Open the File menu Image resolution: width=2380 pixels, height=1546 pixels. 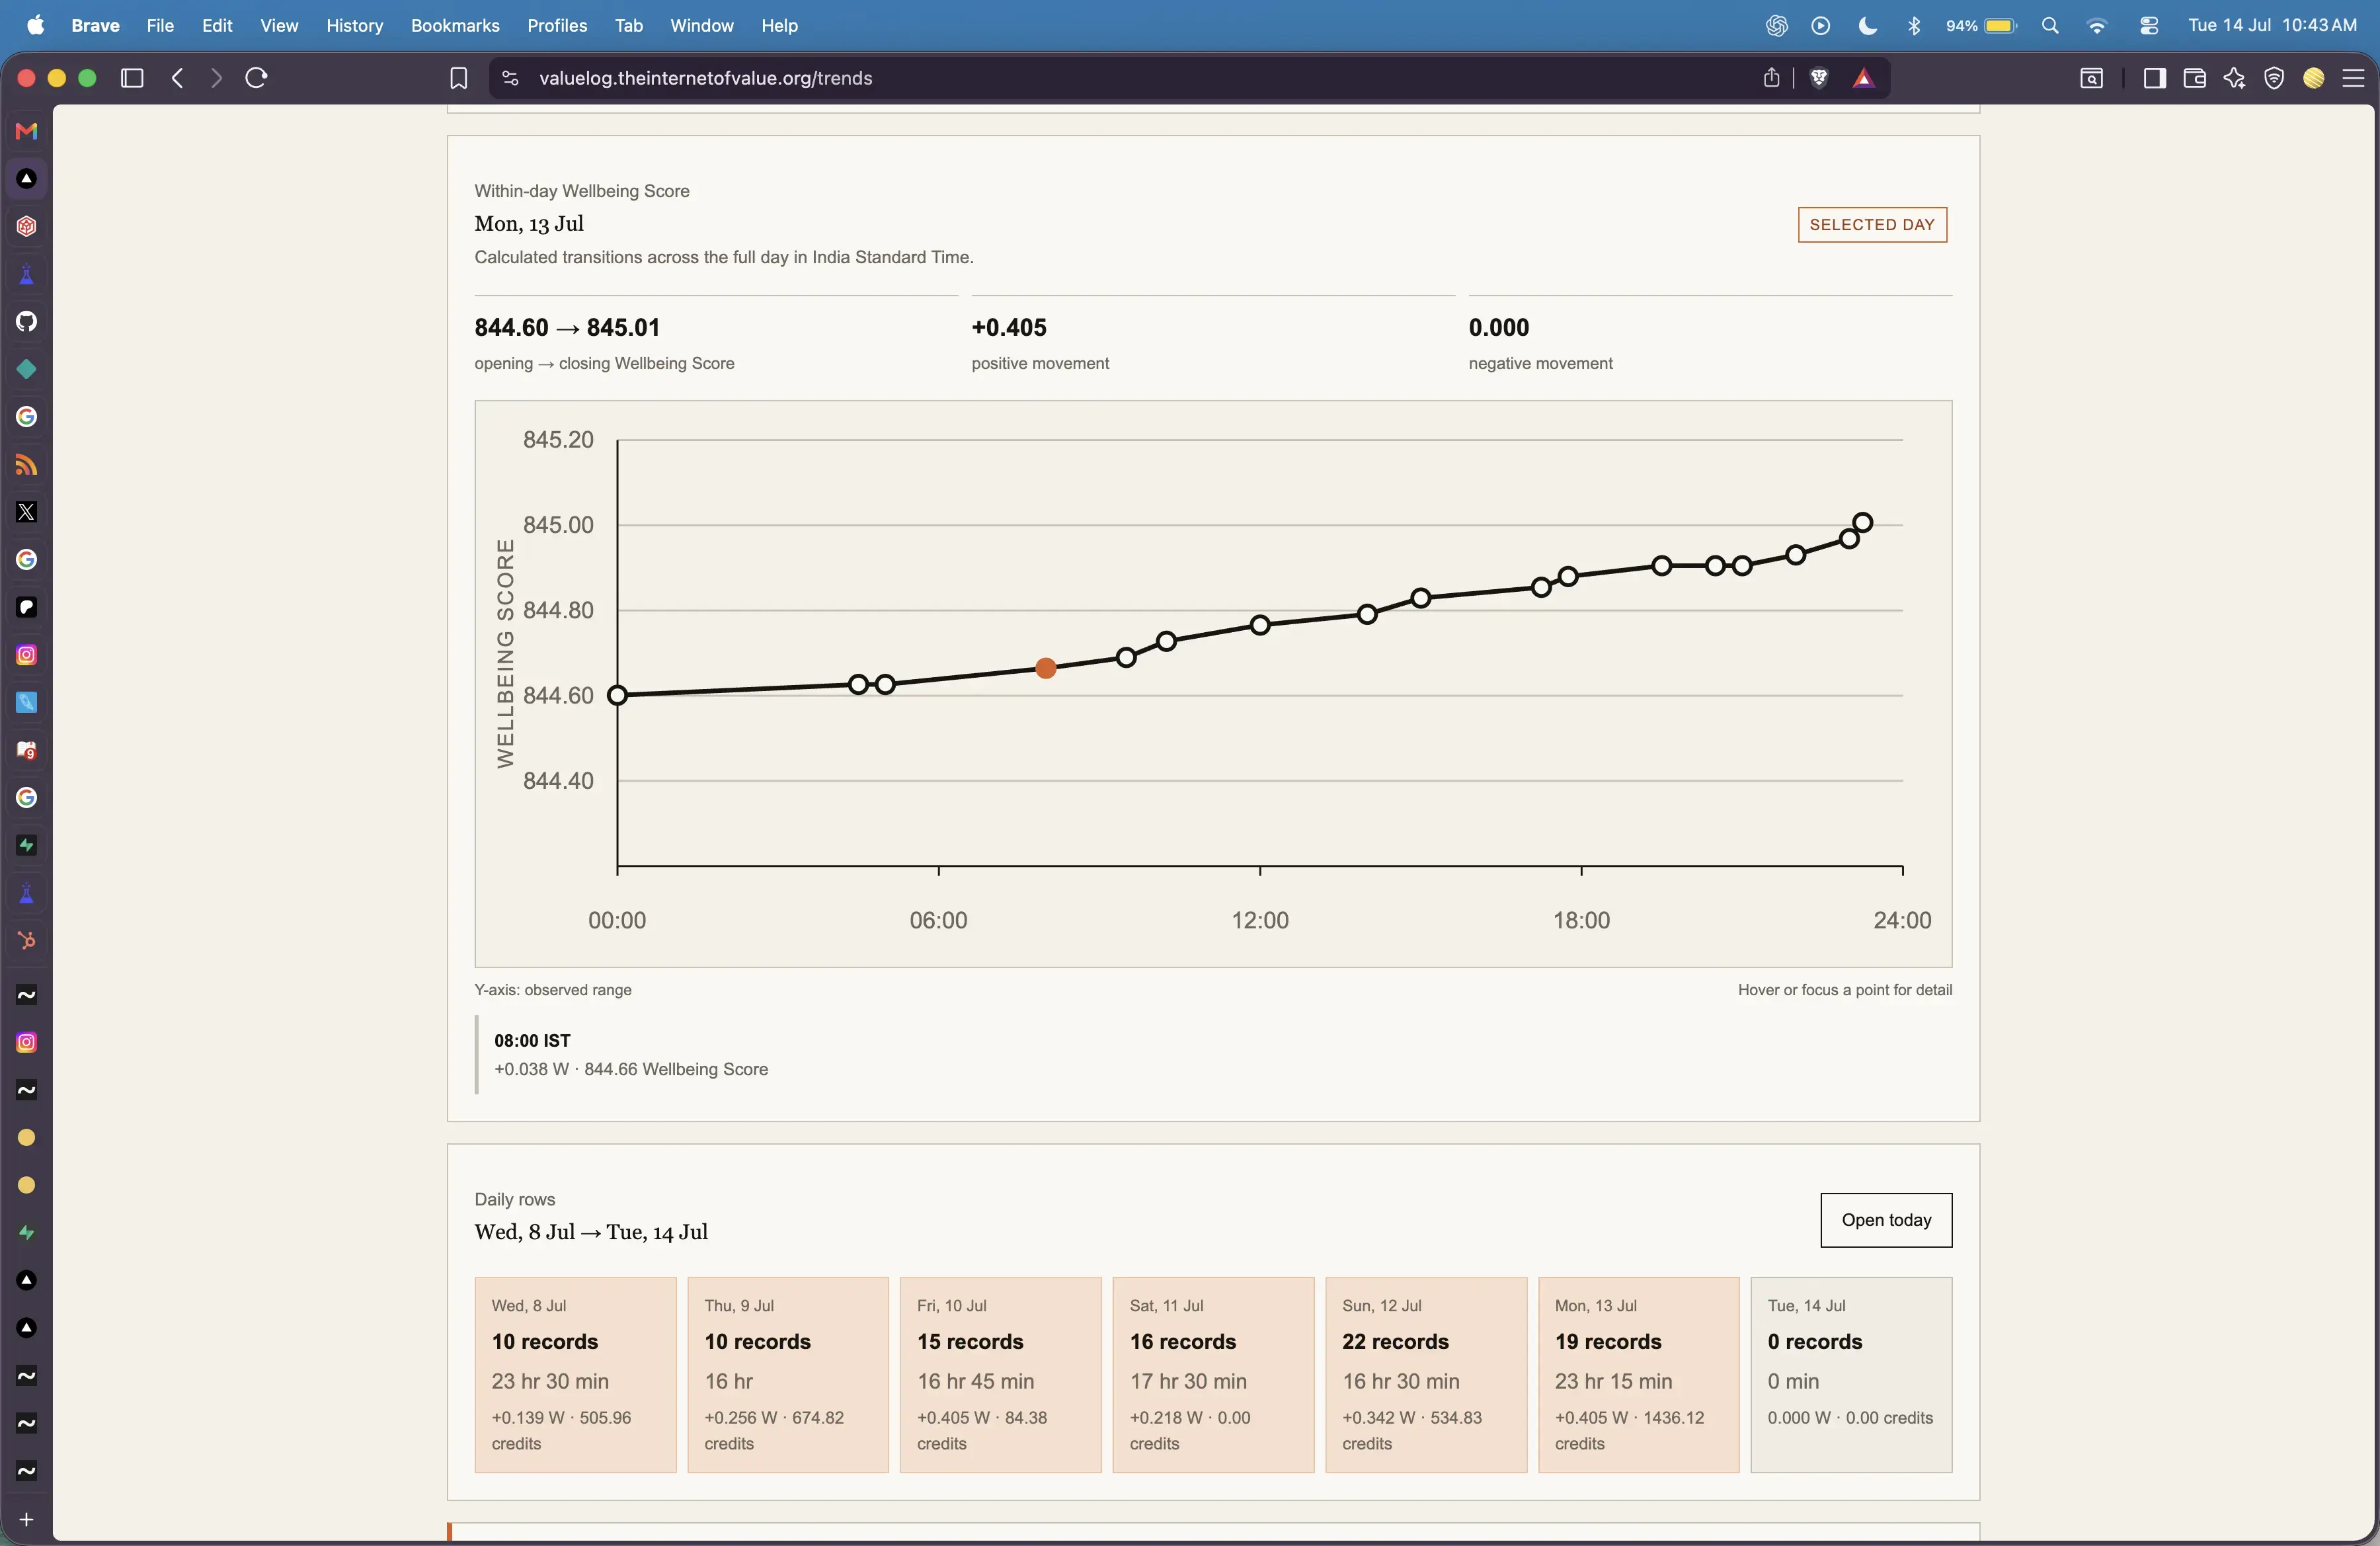click(x=160, y=26)
